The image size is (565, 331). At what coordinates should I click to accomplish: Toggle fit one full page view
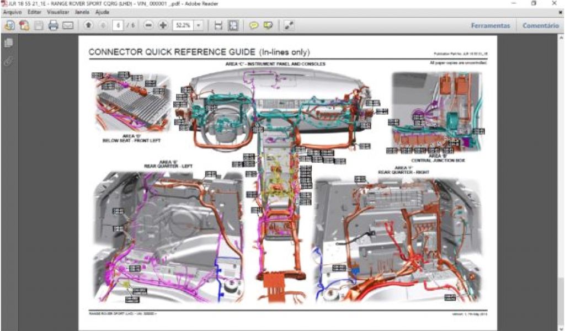[x=233, y=25]
